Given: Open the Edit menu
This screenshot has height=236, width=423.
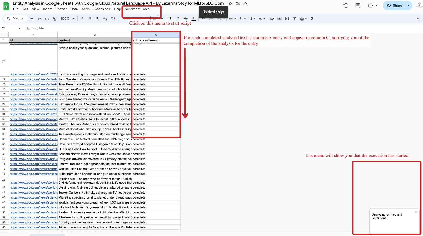Looking at the screenshot, I should coord(25,9).
